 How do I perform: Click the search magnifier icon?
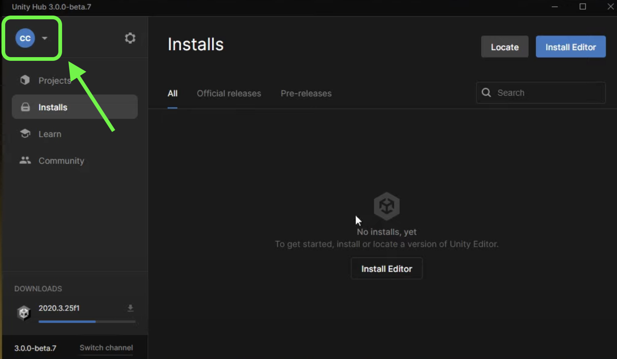pos(486,92)
